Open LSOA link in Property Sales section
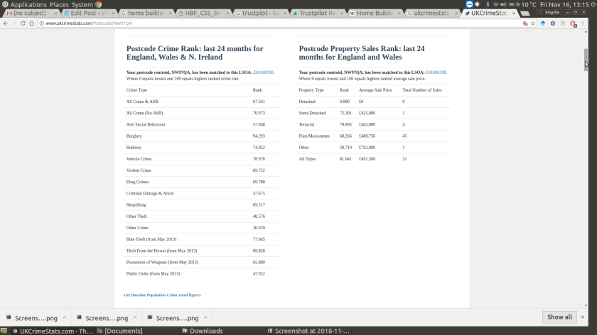The width and height of the screenshot is (597, 335). [436, 72]
